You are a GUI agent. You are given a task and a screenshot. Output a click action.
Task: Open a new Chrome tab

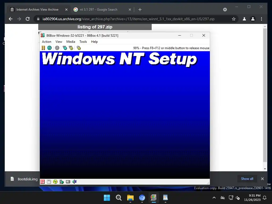[x=140, y=10]
